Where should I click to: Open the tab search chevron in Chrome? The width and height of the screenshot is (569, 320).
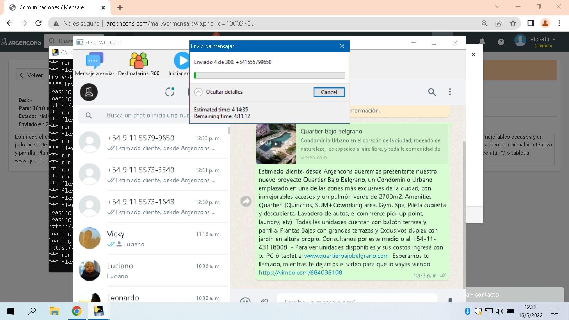[498, 7]
